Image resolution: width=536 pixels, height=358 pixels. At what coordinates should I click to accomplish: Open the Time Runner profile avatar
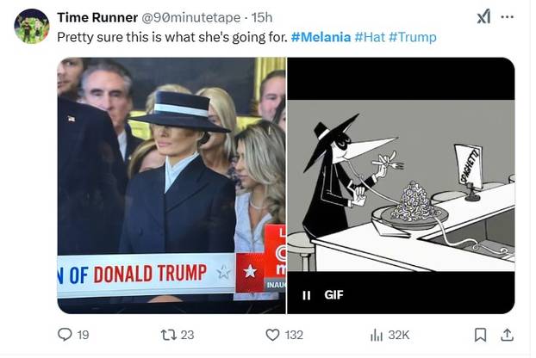[32, 26]
